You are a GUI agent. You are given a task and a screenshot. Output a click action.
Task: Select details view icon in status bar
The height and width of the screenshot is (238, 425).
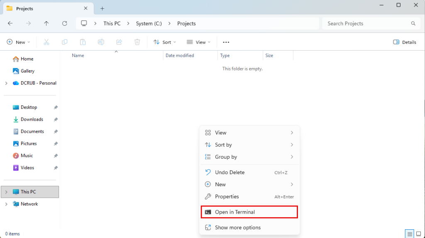point(410,234)
